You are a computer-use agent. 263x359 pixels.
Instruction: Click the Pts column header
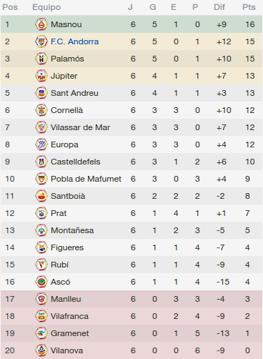tap(249, 7)
